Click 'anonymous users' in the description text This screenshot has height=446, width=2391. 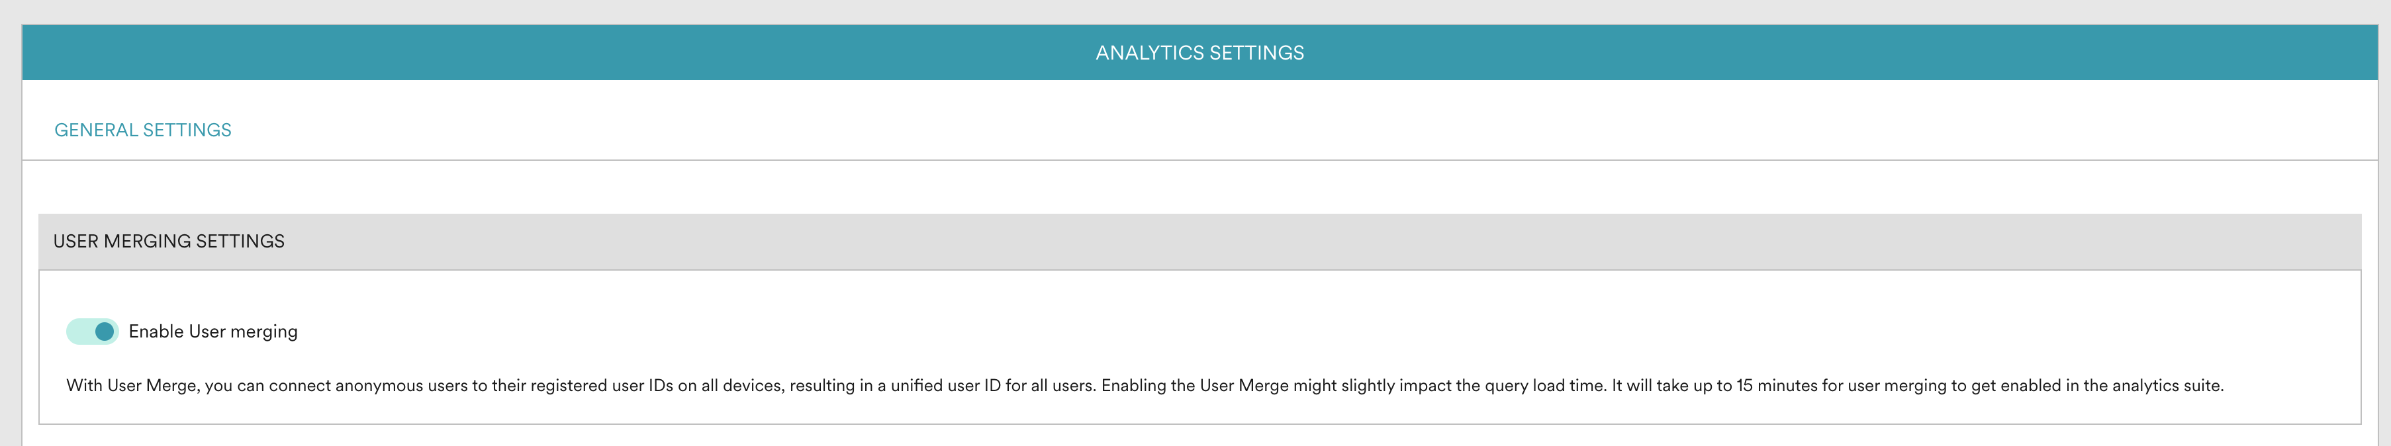(401, 386)
